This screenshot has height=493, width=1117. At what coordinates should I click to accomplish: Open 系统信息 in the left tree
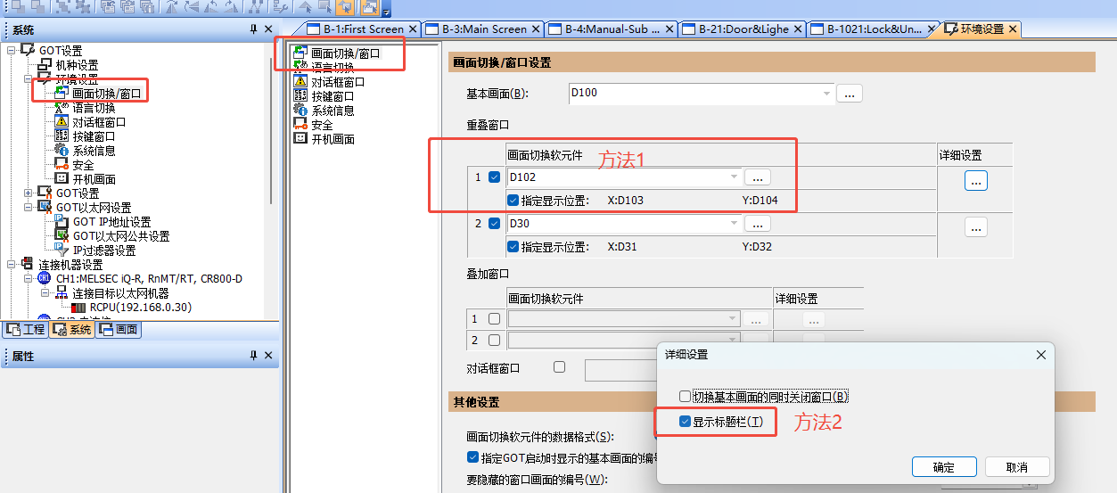click(94, 151)
